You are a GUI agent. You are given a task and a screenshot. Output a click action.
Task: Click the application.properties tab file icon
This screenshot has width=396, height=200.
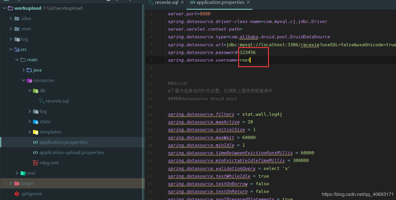coord(192,3)
